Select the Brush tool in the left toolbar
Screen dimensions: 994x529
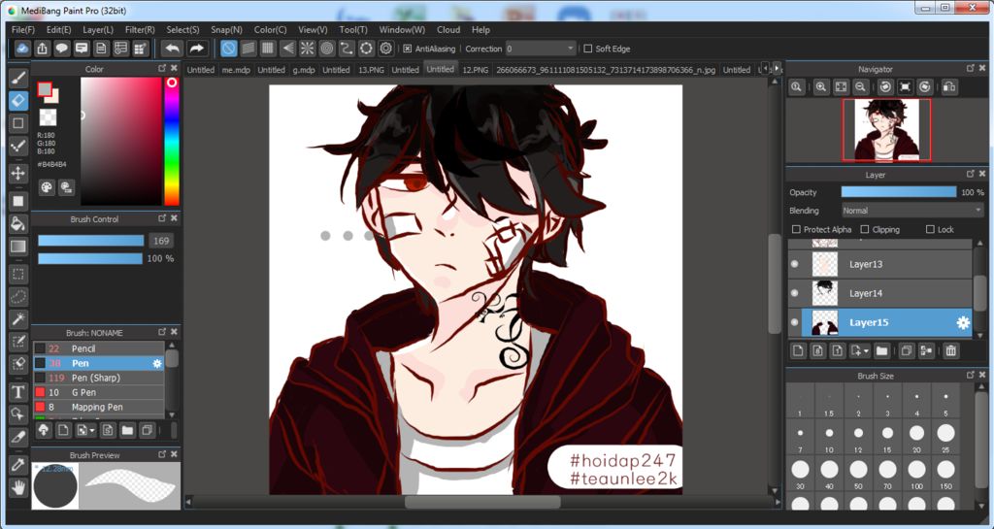point(18,78)
